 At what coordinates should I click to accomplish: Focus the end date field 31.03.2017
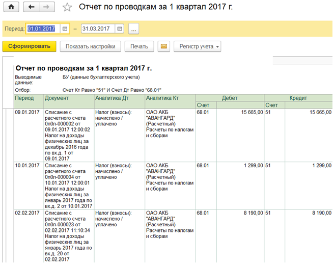98,29
